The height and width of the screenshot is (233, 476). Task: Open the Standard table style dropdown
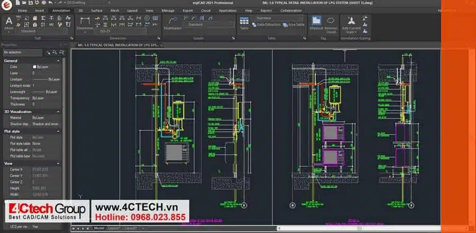277,18
